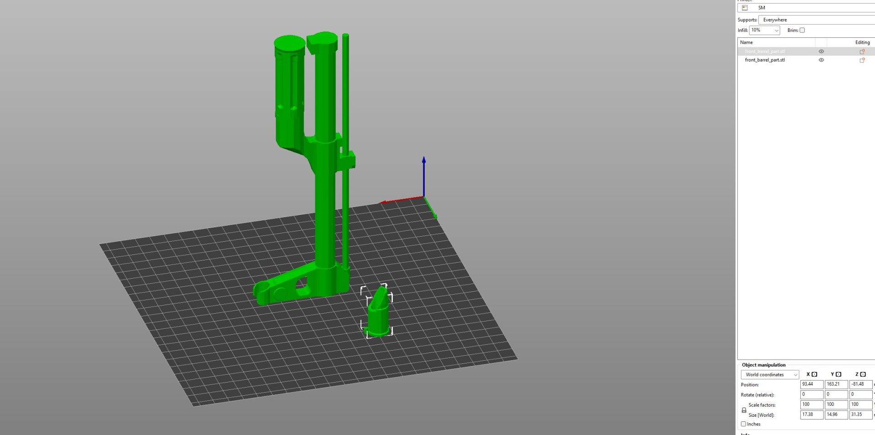Click the edit icon on the highlighted object row

point(862,52)
